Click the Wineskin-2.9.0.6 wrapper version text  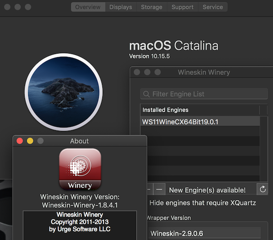[x=177, y=233]
